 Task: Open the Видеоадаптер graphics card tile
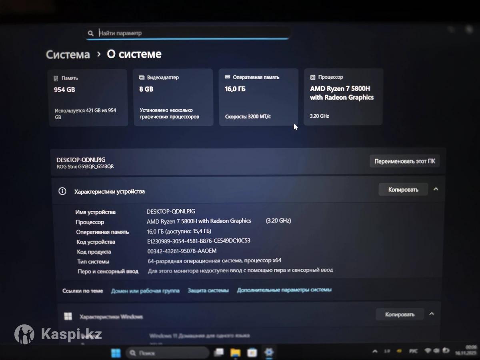point(173,97)
